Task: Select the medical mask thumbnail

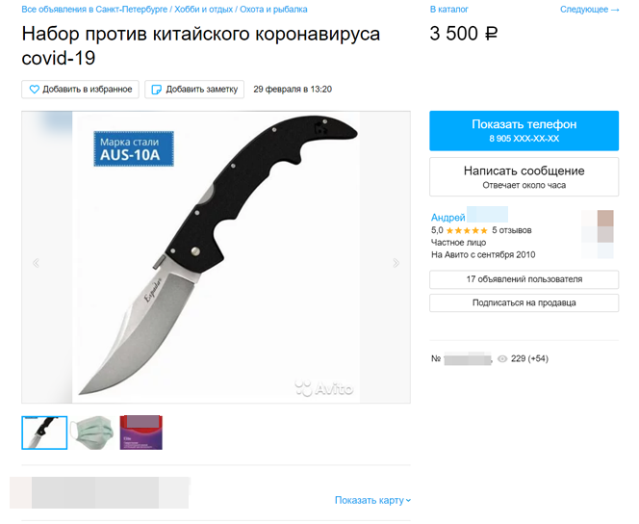Action: (x=92, y=432)
